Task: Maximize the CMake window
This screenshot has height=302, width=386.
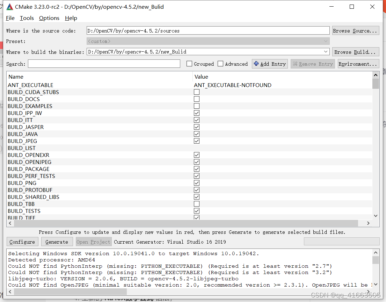Action: click(352, 7)
